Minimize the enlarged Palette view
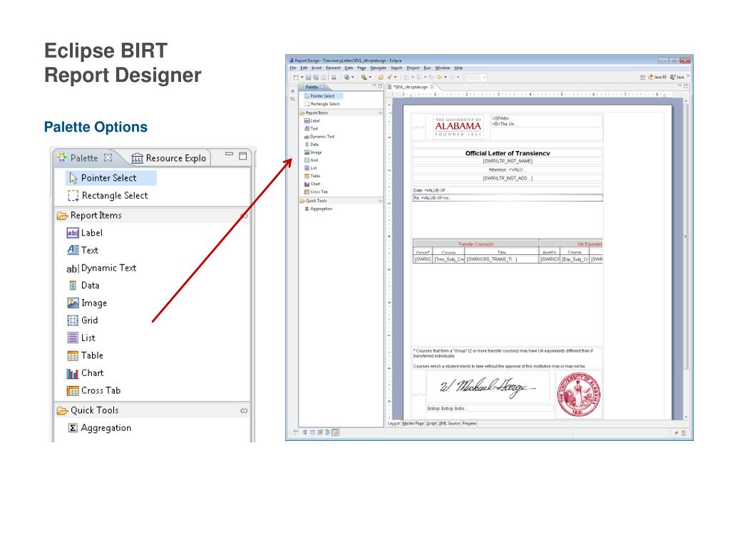 pyautogui.click(x=229, y=155)
